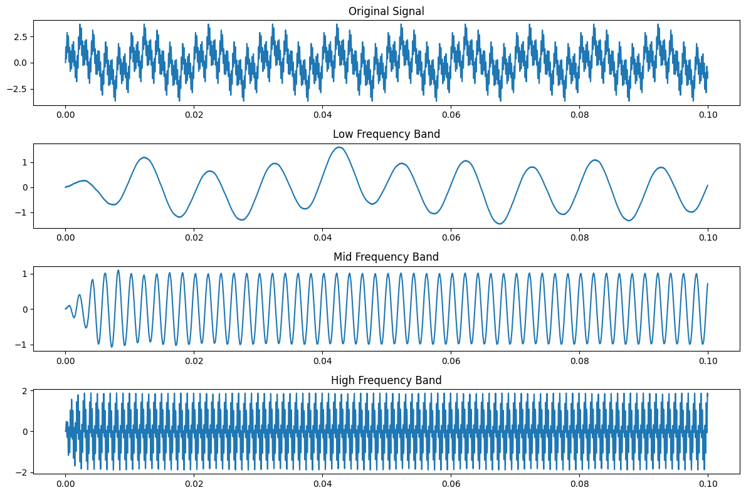Click the 2 y-axis label of High Frequency Band
Image resolution: width=746 pixels, height=495 pixels.
pyautogui.click(x=24, y=391)
